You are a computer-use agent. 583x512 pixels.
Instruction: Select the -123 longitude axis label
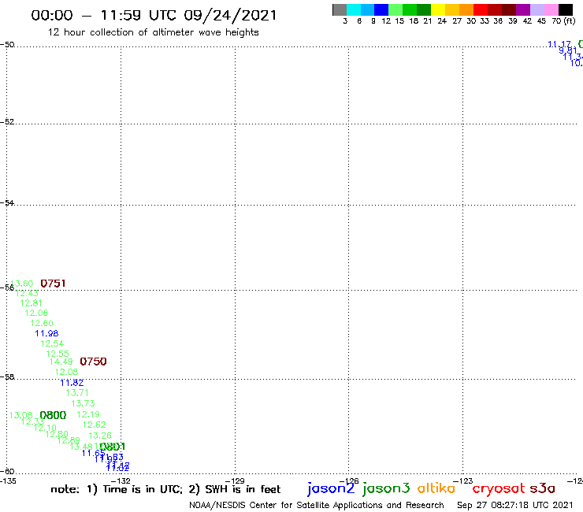point(463,480)
